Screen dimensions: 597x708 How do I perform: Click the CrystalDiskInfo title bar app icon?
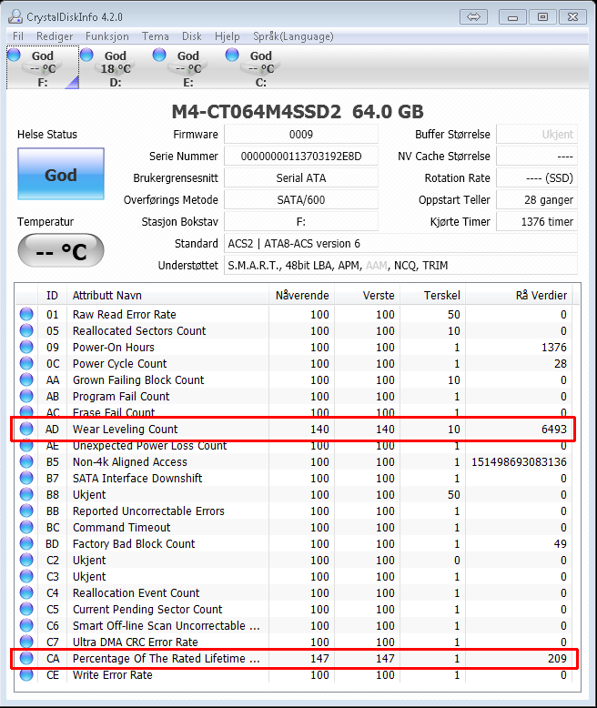(x=15, y=16)
